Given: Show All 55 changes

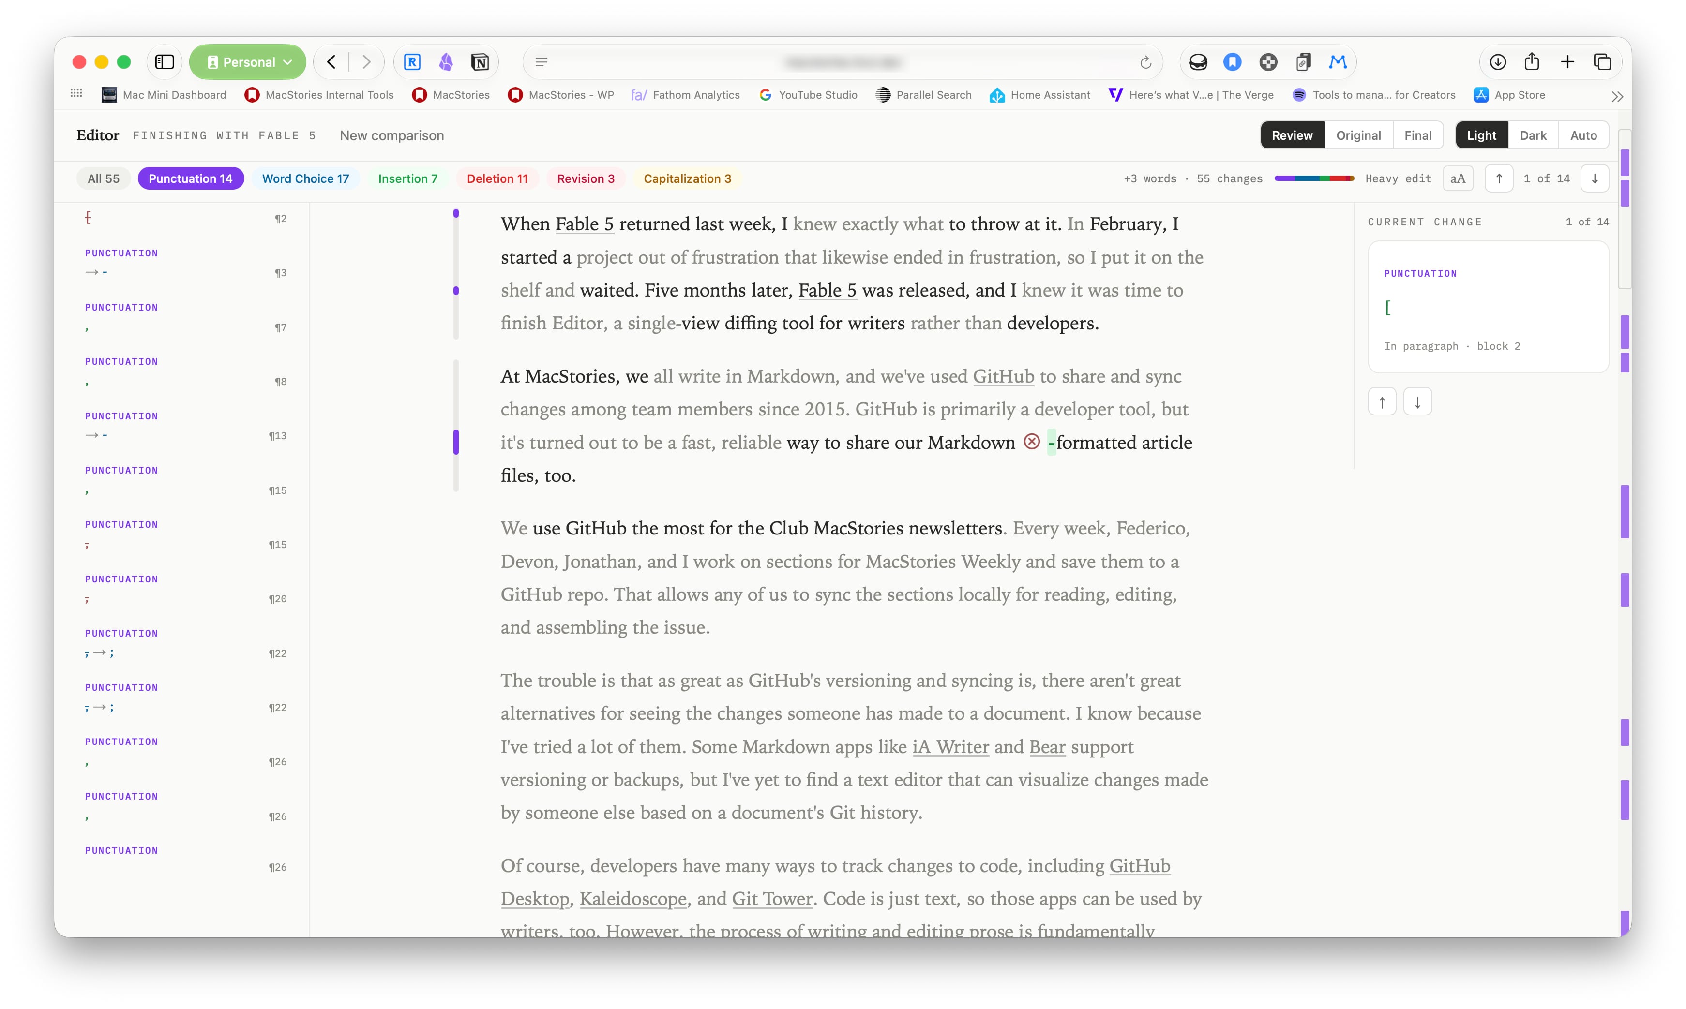Looking at the screenshot, I should click(104, 178).
